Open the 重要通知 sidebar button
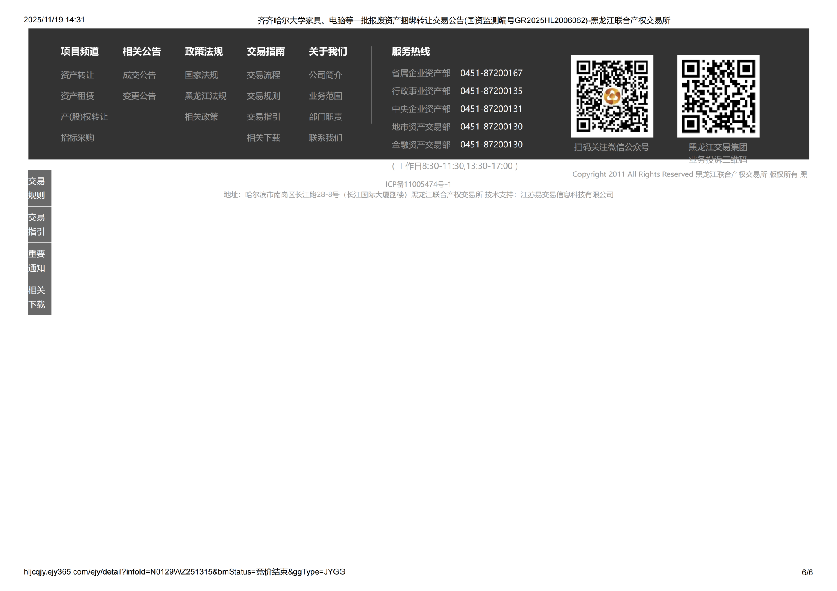 (x=40, y=261)
